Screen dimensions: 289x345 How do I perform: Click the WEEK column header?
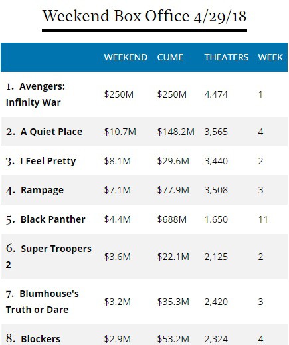coord(270,57)
